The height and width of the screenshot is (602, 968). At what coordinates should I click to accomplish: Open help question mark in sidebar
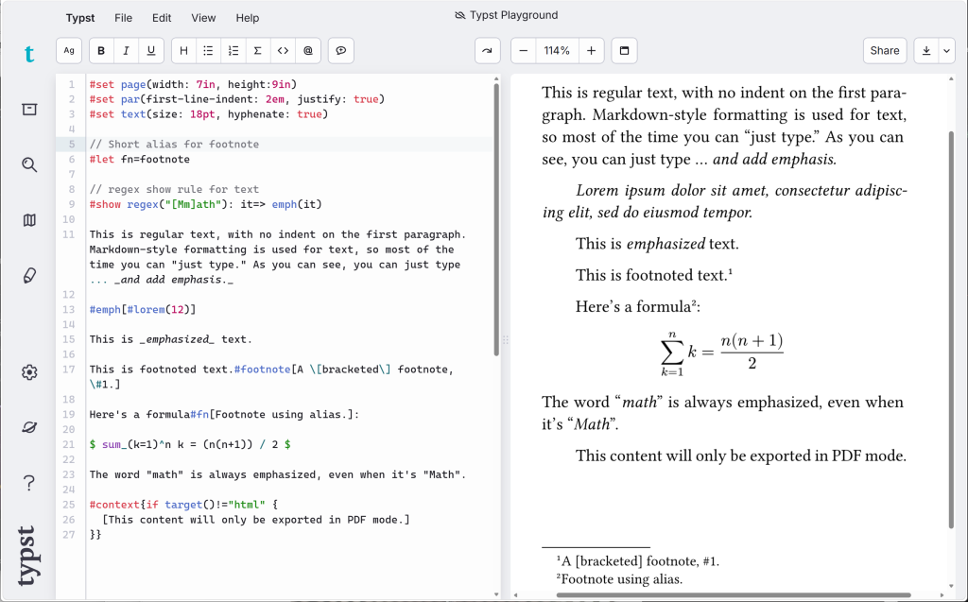pyautogui.click(x=29, y=483)
